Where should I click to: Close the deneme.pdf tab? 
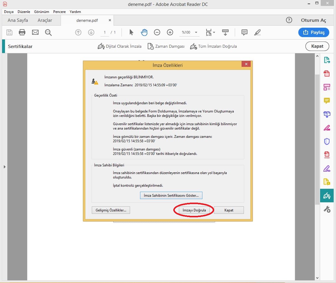(x=110, y=20)
